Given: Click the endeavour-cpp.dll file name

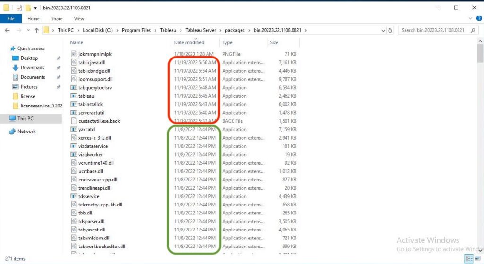Looking at the screenshot, I should click(98, 180).
